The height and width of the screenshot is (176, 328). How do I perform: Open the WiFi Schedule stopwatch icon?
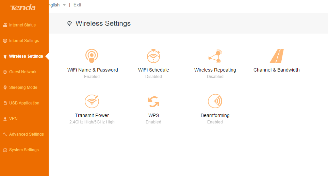pyautogui.click(x=153, y=56)
